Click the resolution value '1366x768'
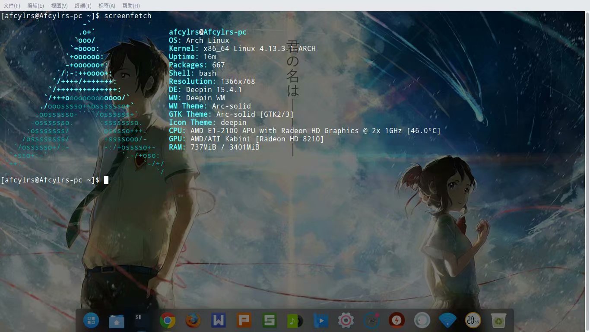This screenshot has height=332, width=590. 238,81
